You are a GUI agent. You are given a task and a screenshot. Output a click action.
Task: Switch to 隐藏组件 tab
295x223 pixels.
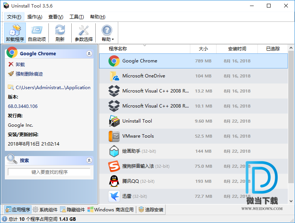pyautogui.click(x=72, y=209)
